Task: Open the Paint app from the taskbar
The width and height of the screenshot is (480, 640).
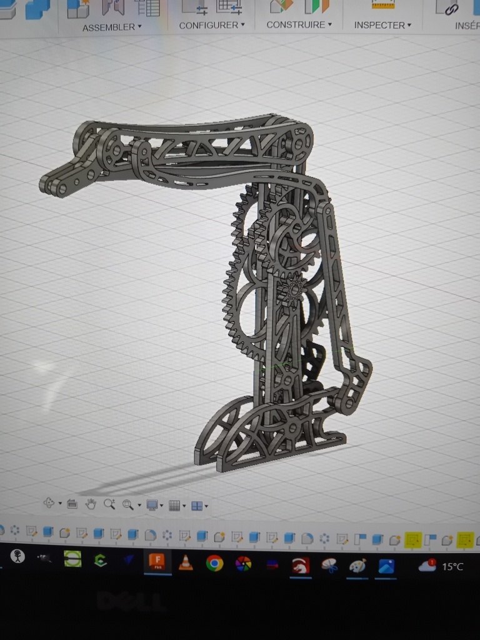Action: 357,566
